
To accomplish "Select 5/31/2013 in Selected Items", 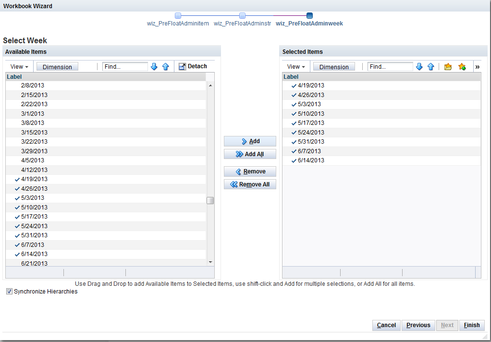I will pyautogui.click(x=381, y=142).
